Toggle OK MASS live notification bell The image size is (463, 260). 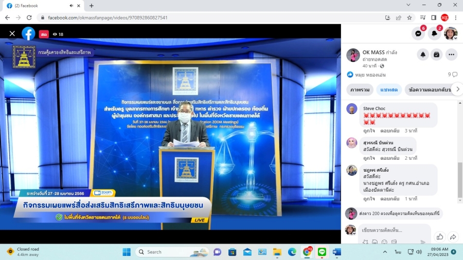point(423,54)
